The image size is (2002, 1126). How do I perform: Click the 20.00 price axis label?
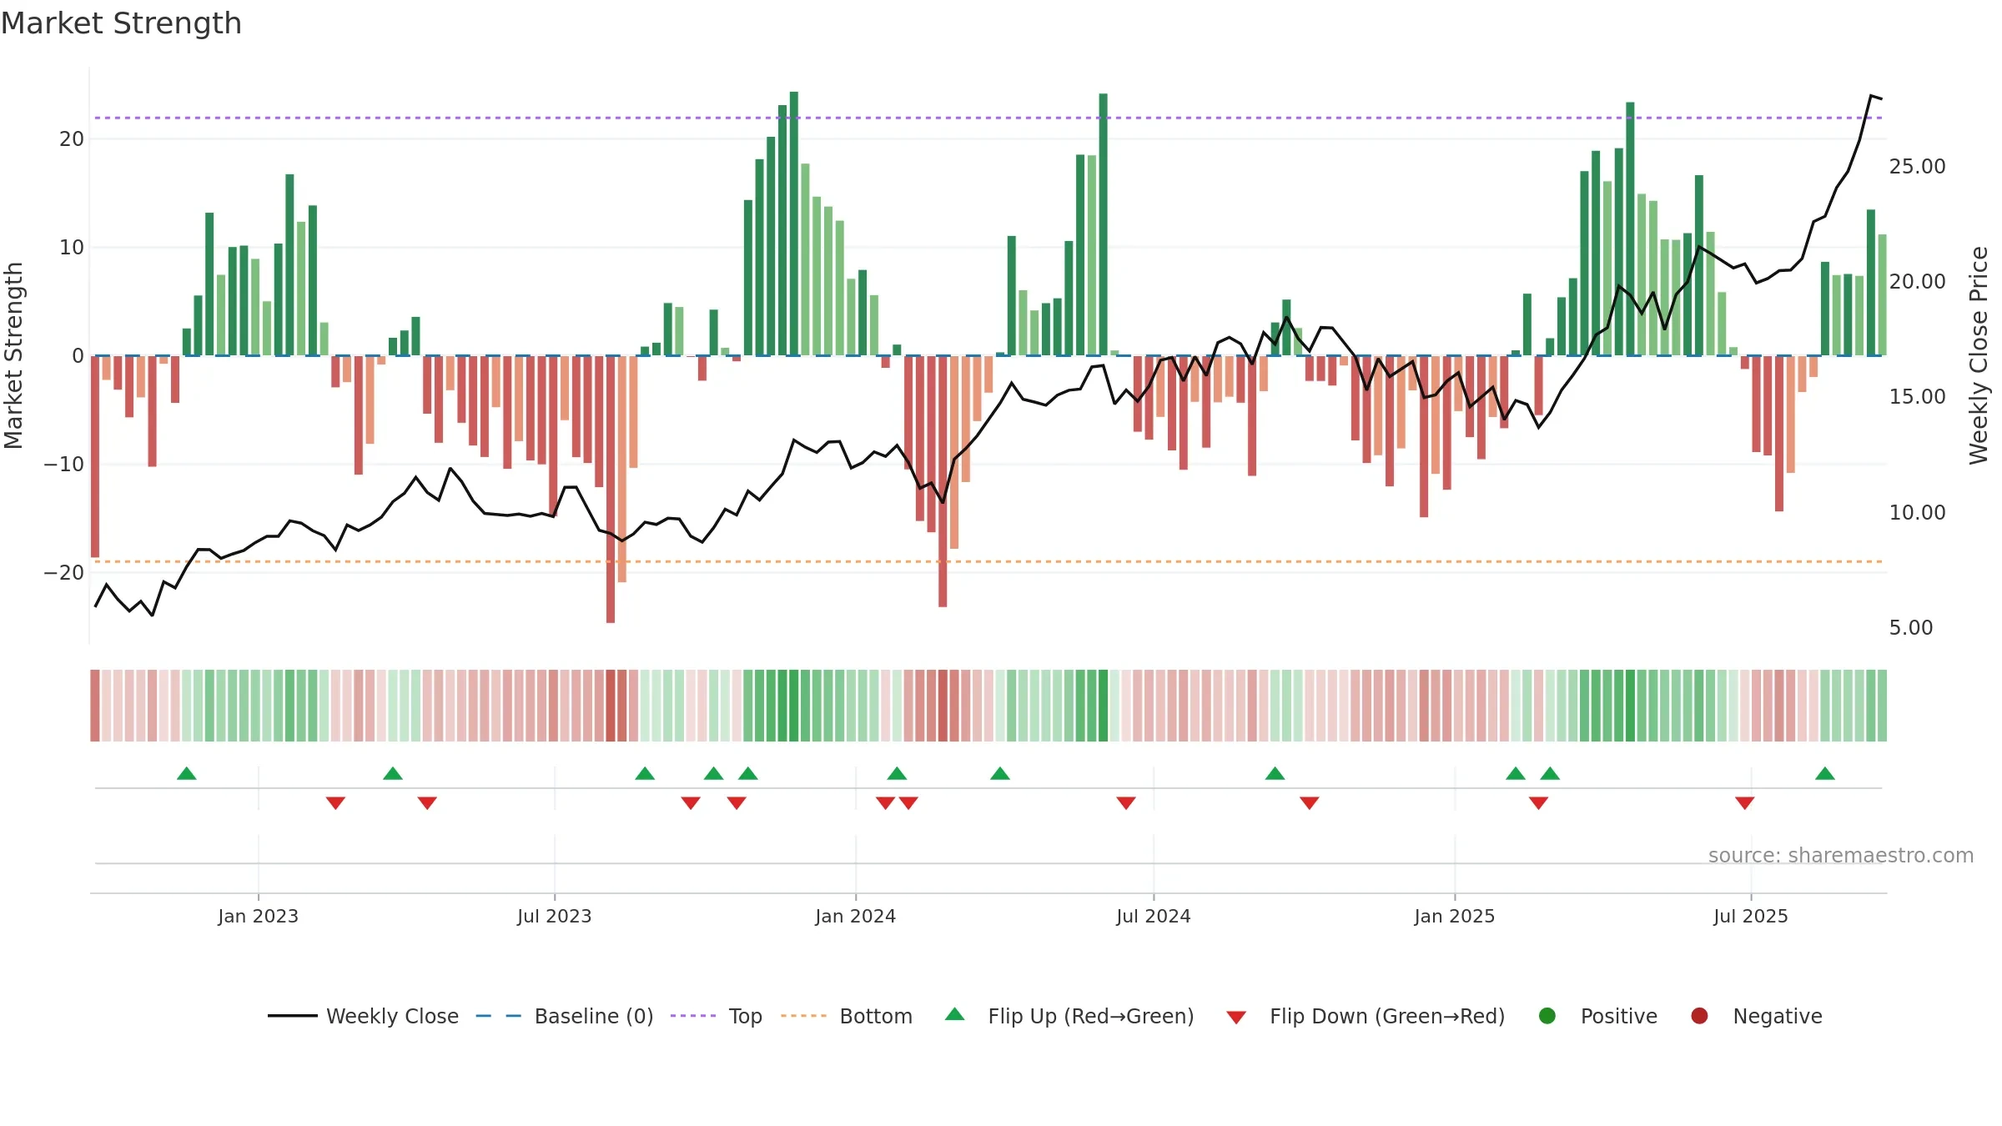1917,281
